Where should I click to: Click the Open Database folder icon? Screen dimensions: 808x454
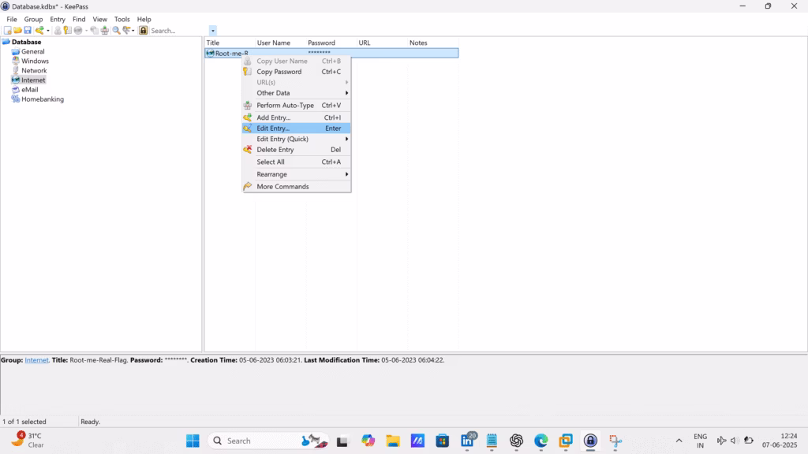(x=17, y=31)
